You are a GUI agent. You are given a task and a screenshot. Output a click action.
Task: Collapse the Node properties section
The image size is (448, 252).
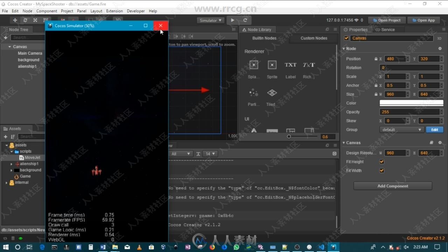point(344,49)
